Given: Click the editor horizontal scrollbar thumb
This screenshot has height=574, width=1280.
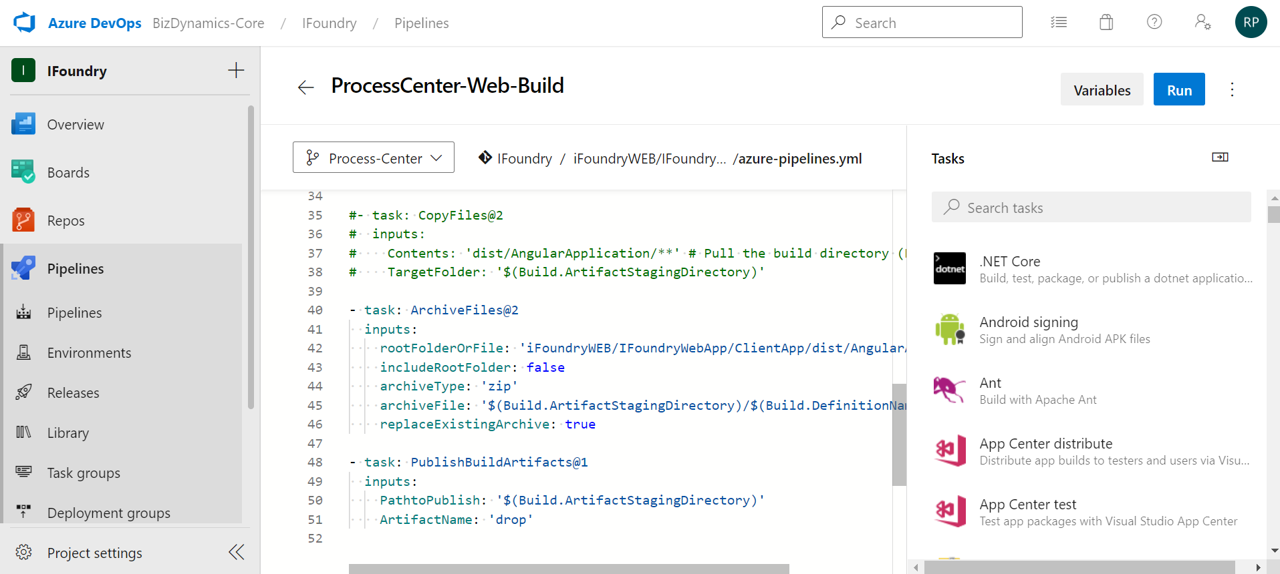Looking at the screenshot, I should tap(569, 569).
